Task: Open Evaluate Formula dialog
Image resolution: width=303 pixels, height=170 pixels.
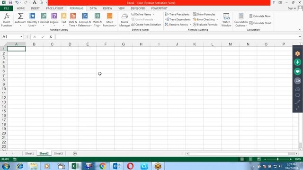Action: point(205,25)
